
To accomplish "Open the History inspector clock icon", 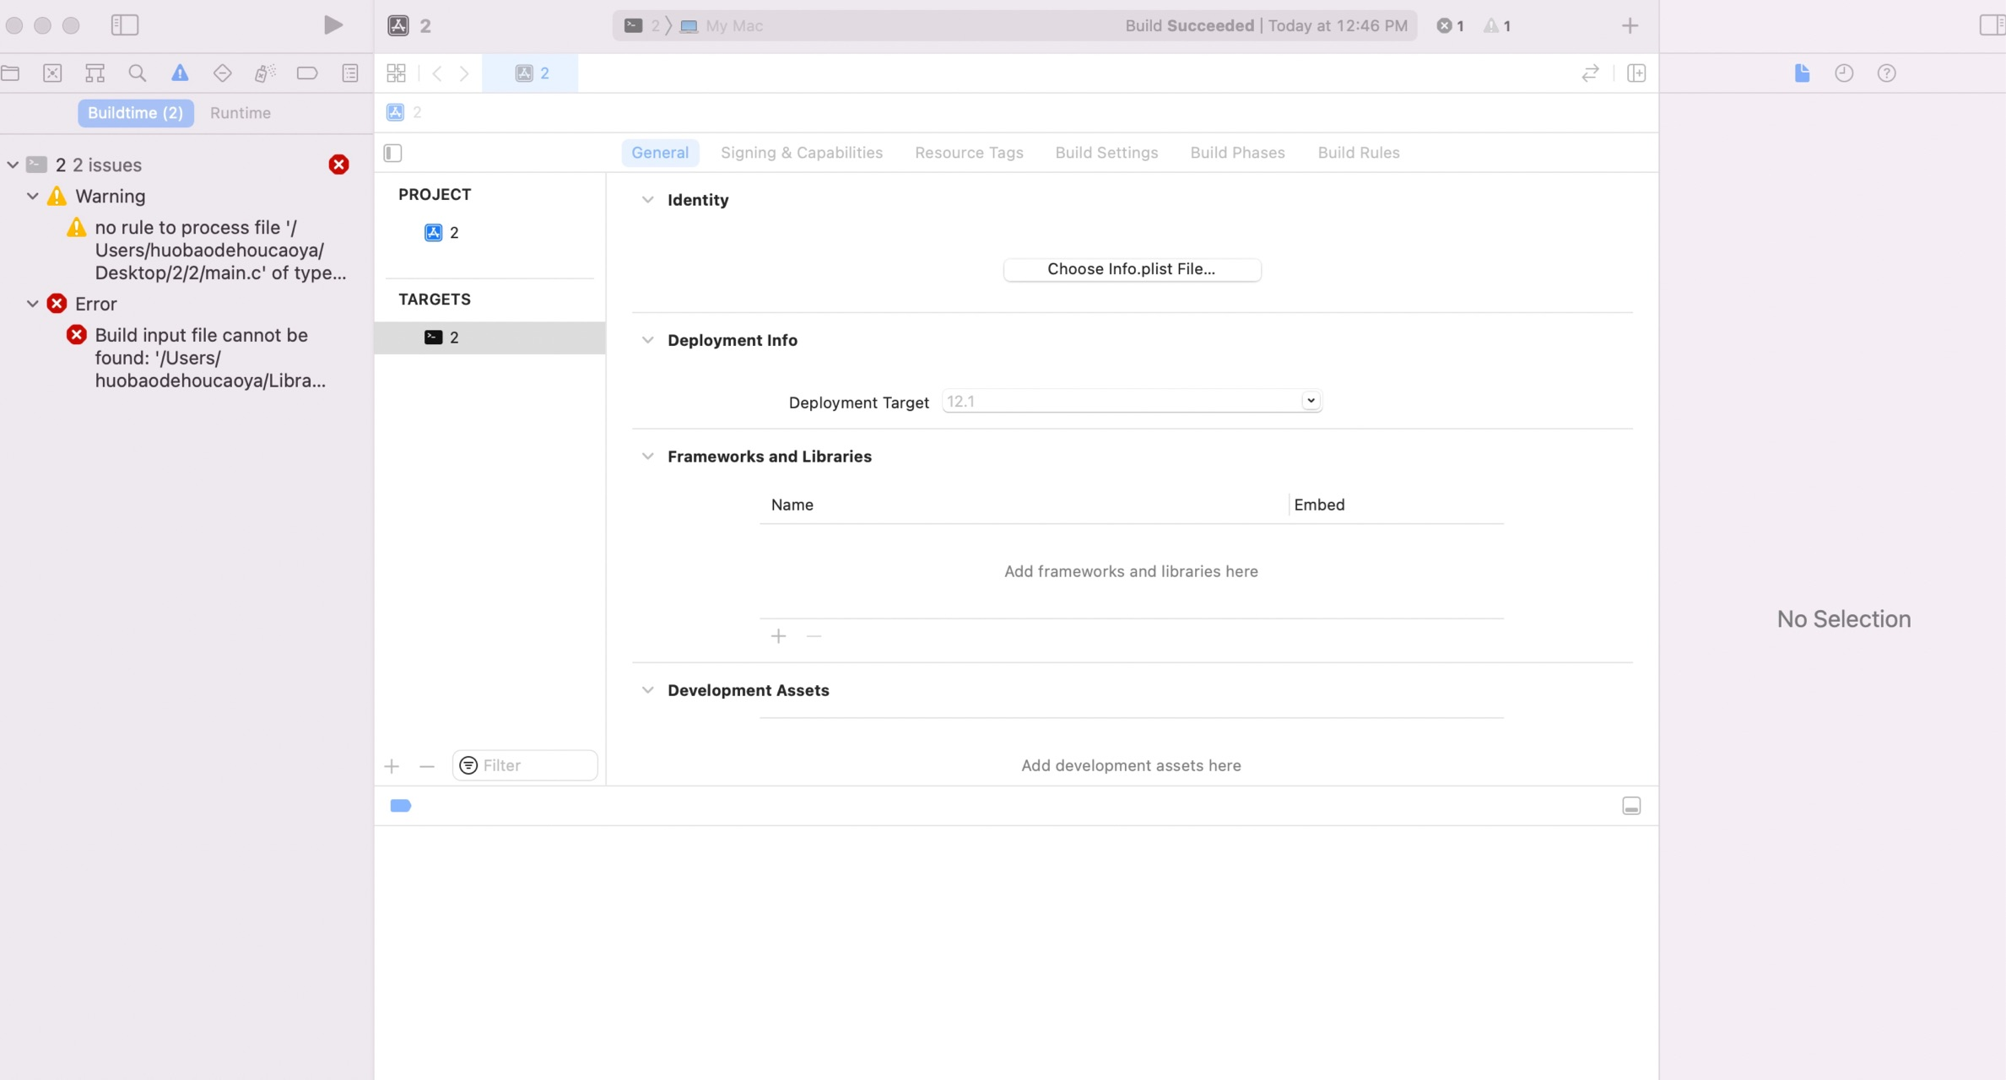I will click(x=1844, y=73).
